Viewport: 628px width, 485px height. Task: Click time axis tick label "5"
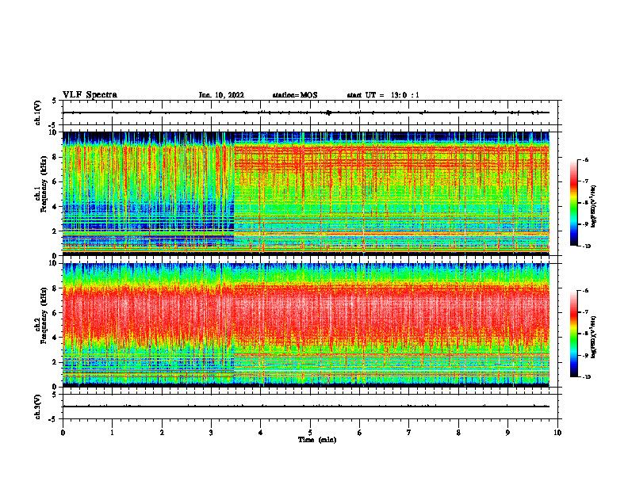[x=310, y=433]
